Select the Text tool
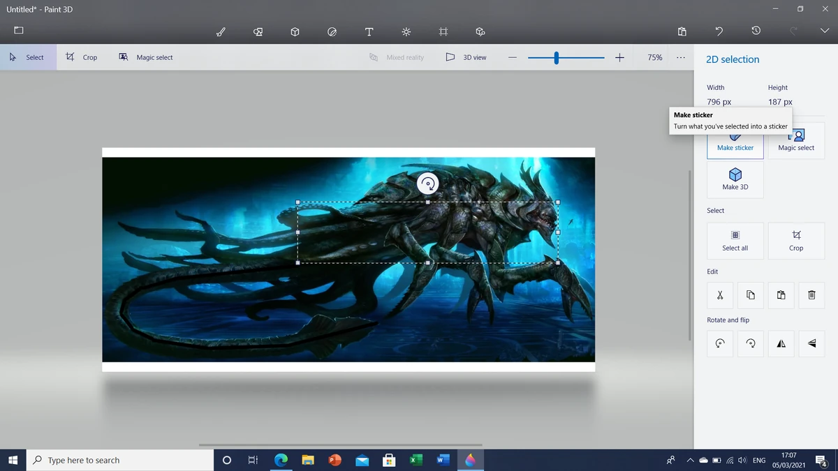The width and height of the screenshot is (838, 471). click(x=369, y=31)
